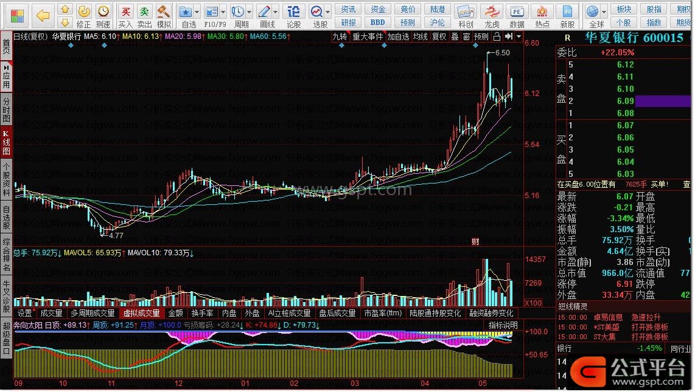Switch to the K线图 sidebar tab
Image resolution: width=695 pixels, height=392 pixels.
pyautogui.click(x=6, y=142)
